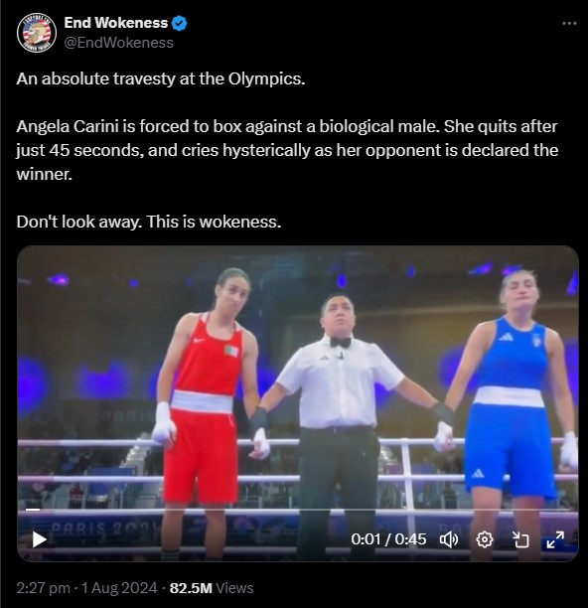588x608 pixels.
Task: Open the 2:27 pm · 1 Aug 2024 timestamp
Action: [86, 588]
